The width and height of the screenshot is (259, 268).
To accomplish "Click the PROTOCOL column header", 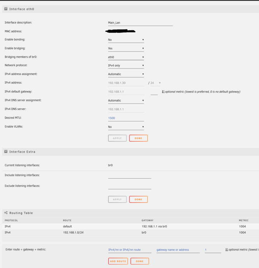I will [11, 220].
